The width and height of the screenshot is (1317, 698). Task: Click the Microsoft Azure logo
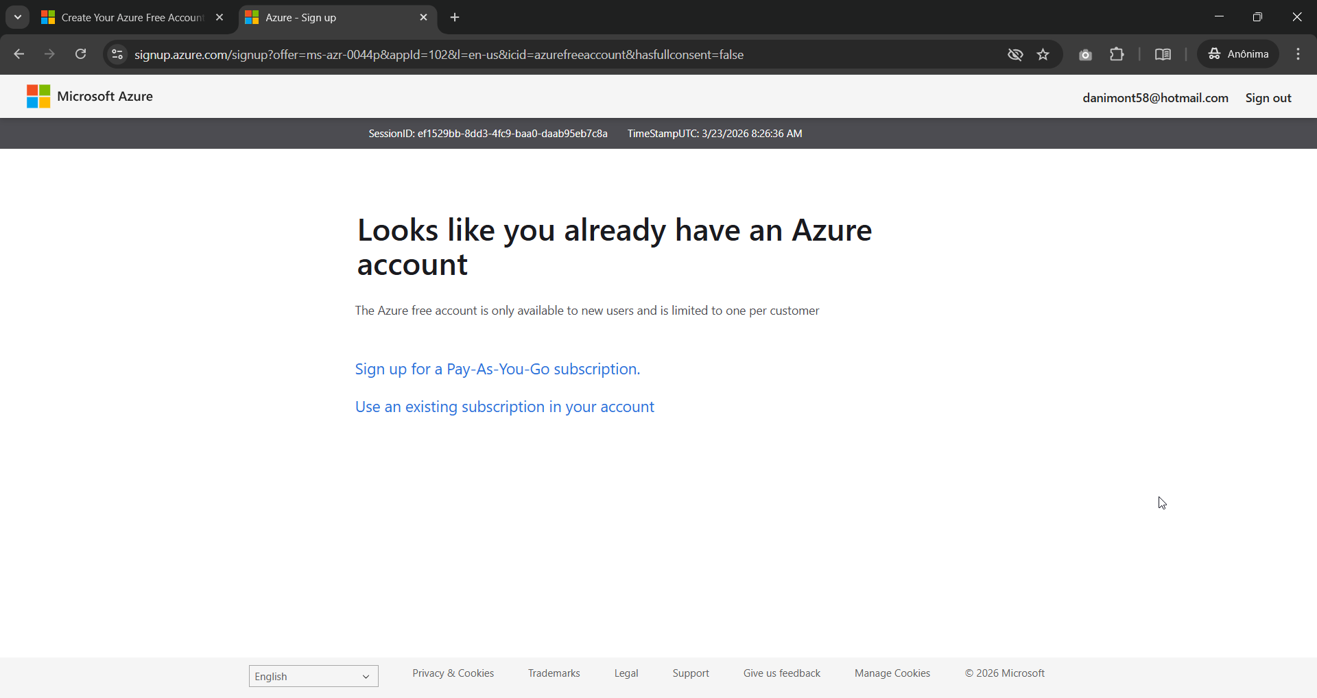[90, 96]
